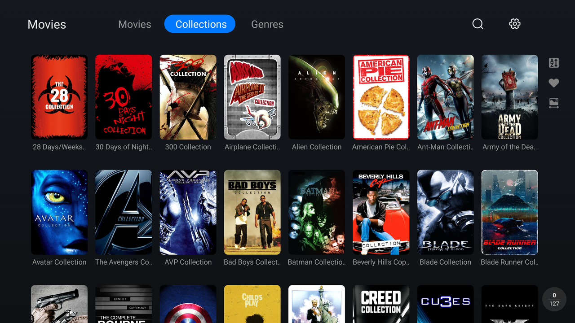
Task: Click the Movies page title
Action: point(47,24)
